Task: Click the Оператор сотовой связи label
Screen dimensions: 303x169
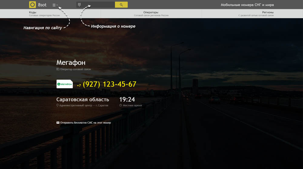Action: [x=75, y=69]
